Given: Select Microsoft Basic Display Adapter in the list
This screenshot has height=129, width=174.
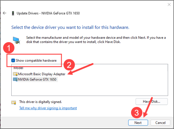Looking at the screenshot, I should point(41,74).
